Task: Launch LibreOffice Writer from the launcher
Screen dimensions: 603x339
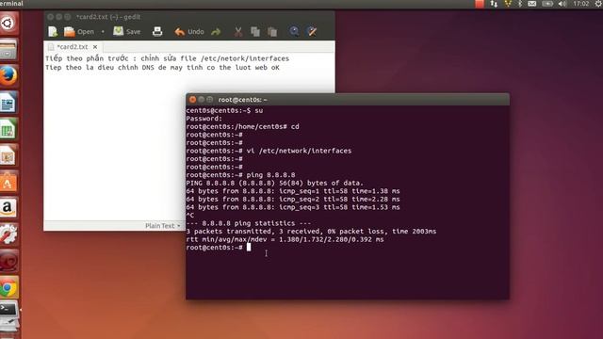Action: pos(8,103)
